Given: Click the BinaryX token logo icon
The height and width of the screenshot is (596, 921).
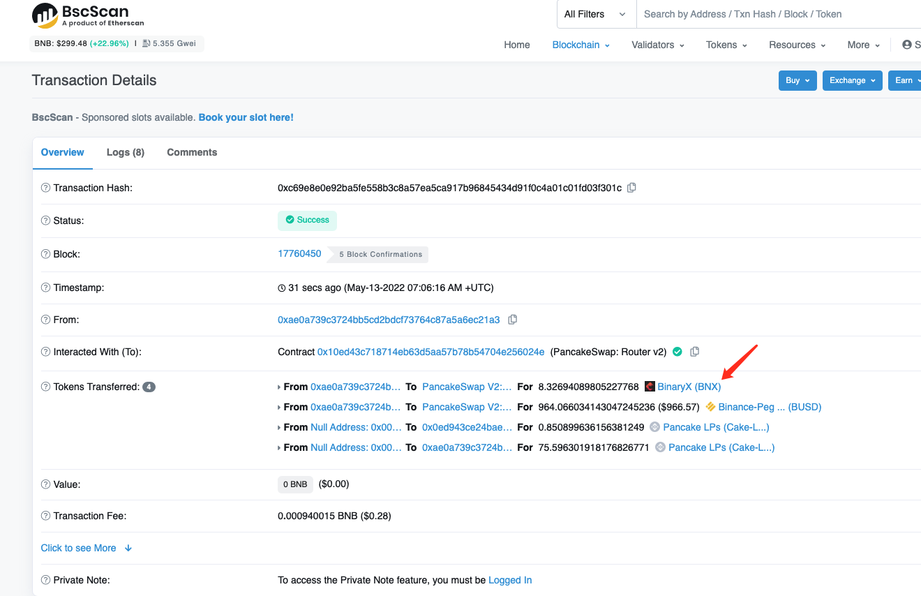Looking at the screenshot, I should (x=650, y=387).
